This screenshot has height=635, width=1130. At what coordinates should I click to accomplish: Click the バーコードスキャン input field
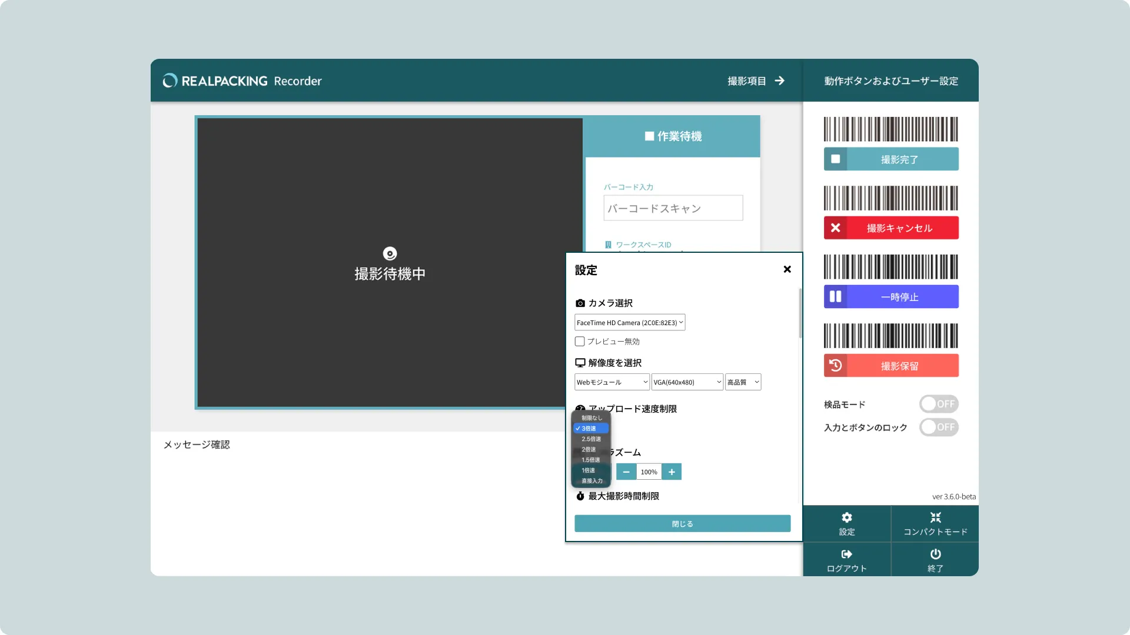pos(673,208)
